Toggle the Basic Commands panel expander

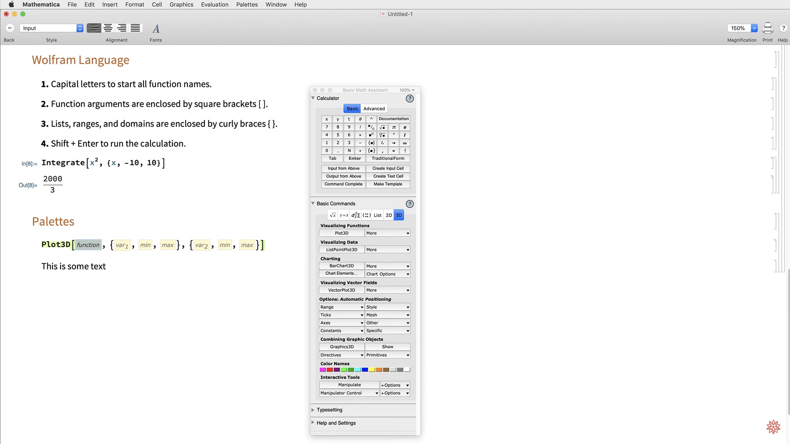(314, 203)
